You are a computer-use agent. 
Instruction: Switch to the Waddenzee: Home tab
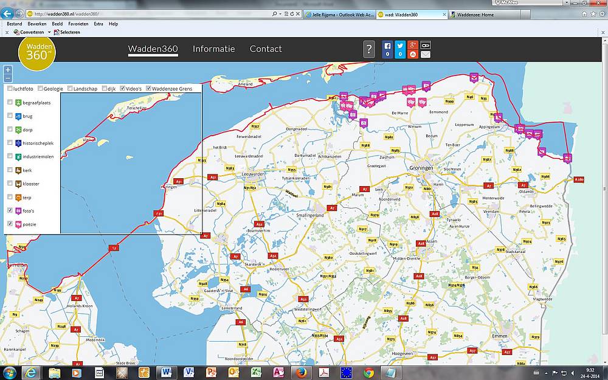pyautogui.click(x=480, y=15)
